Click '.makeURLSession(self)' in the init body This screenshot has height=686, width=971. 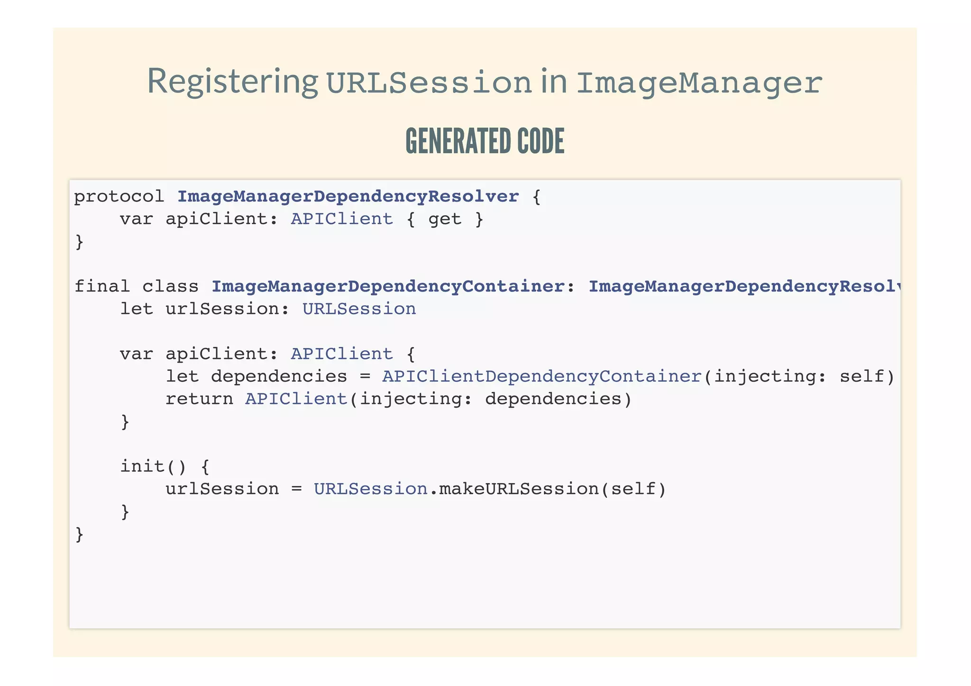(548, 489)
